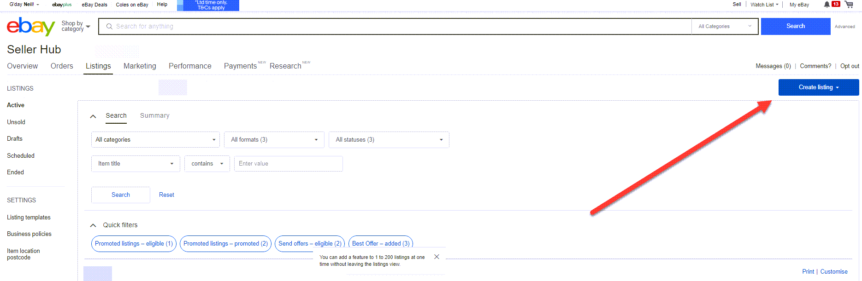Select the Search sub-tab
Screen dimensions: 862x281
[x=116, y=116]
